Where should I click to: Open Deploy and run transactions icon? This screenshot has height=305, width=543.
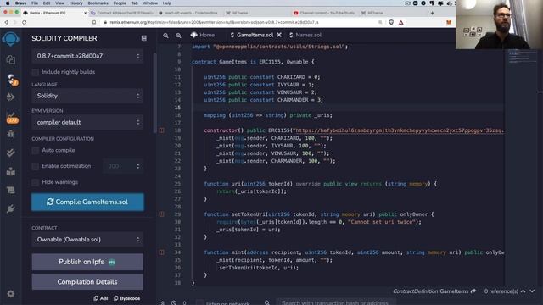[x=11, y=97]
